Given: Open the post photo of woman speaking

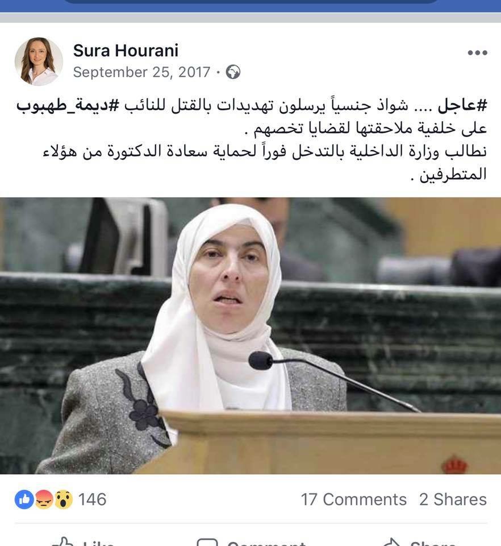Looking at the screenshot, I should pyautogui.click(x=250, y=336).
